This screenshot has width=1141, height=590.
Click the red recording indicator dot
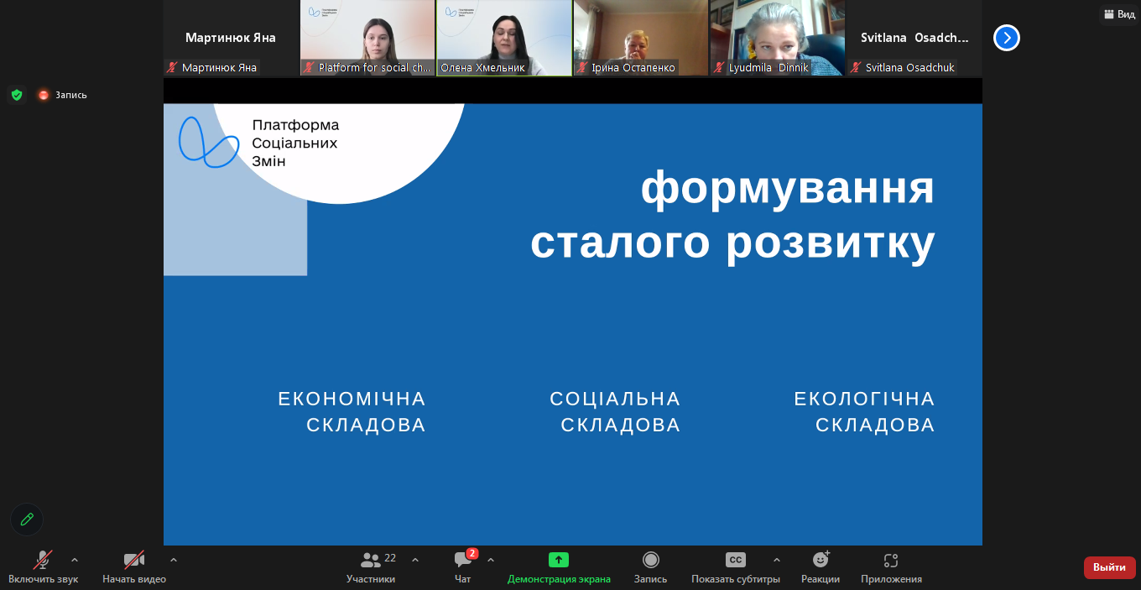pyautogui.click(x=43, y=95)
